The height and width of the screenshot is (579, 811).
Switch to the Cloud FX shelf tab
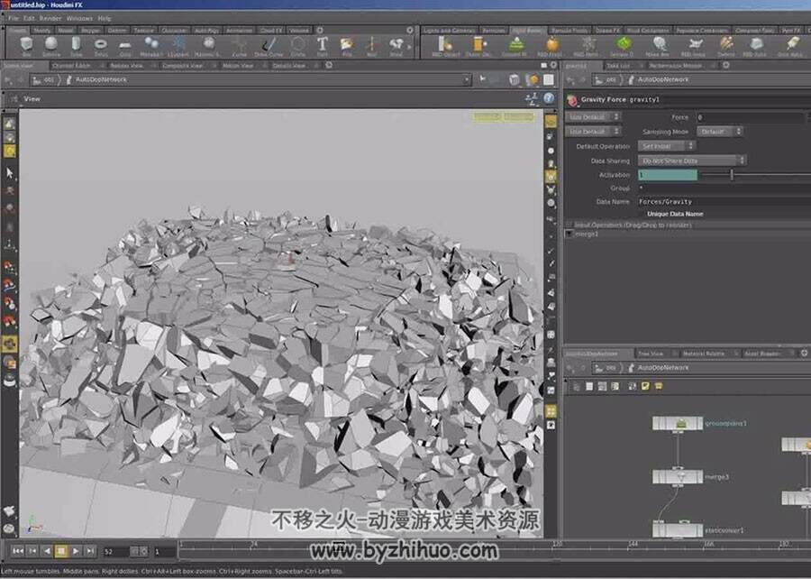click(270, 31)
